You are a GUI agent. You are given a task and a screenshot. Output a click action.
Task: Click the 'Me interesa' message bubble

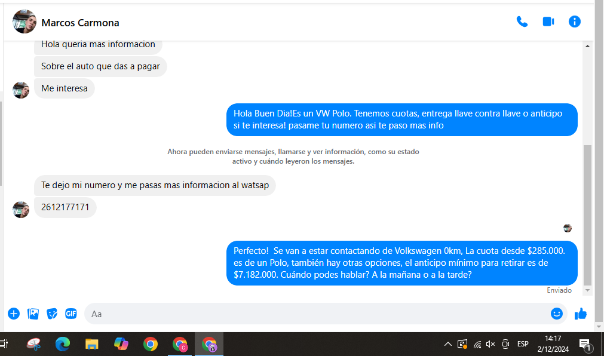click(x=65, y=88)
